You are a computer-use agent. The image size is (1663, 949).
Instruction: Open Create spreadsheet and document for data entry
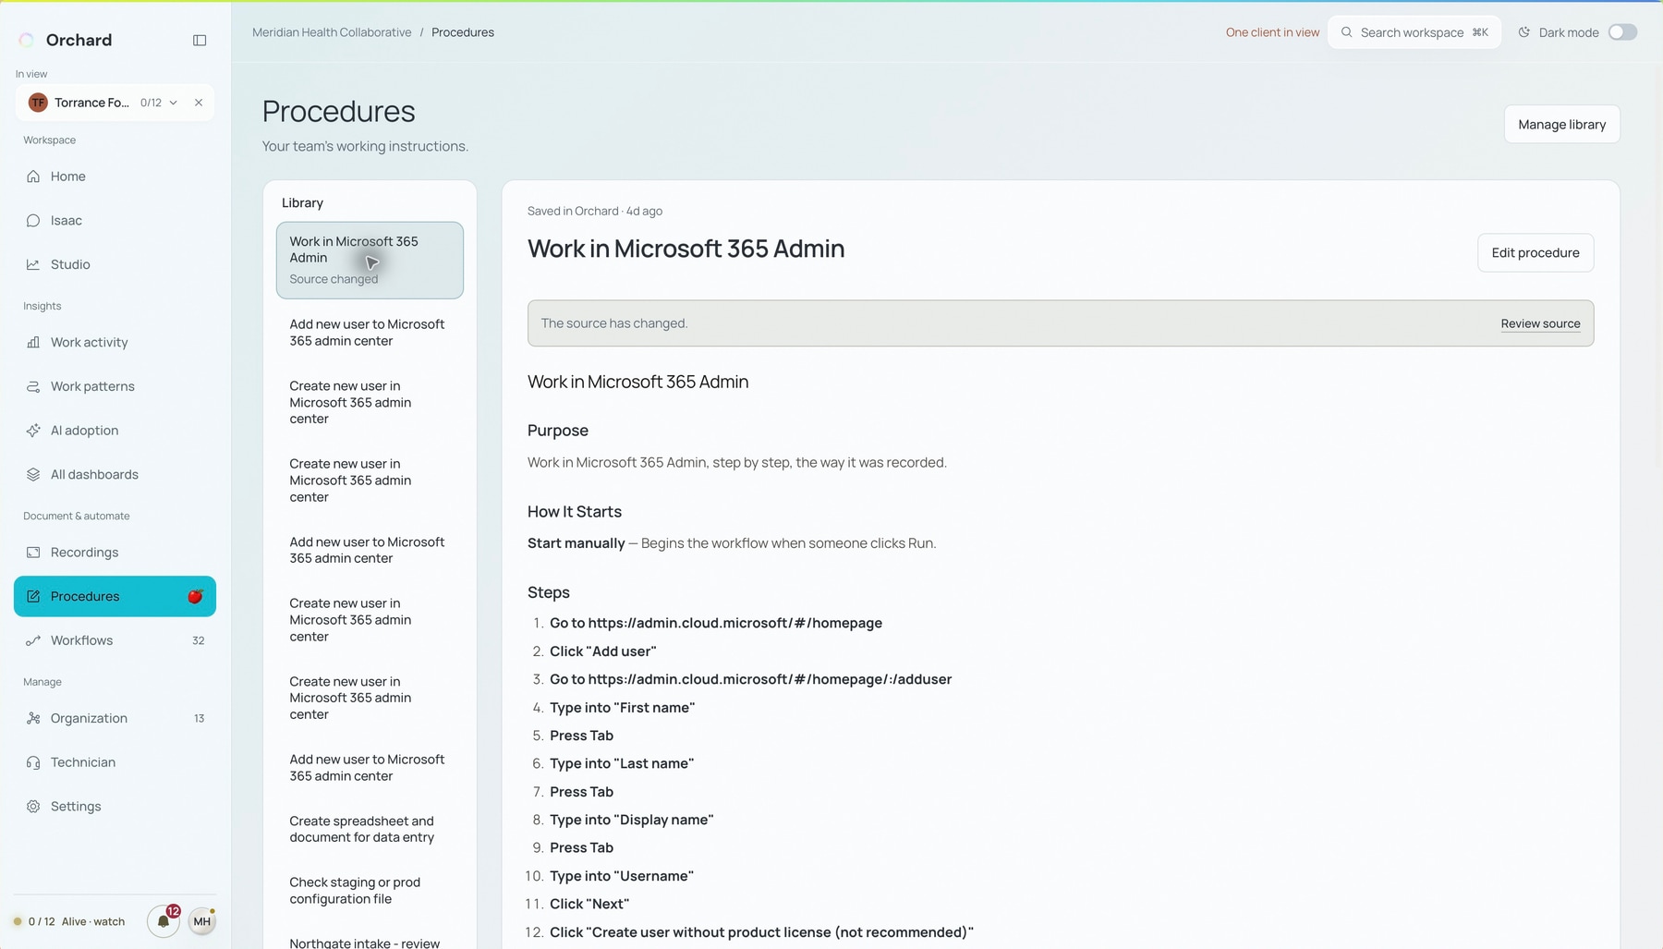click(370, 829)
